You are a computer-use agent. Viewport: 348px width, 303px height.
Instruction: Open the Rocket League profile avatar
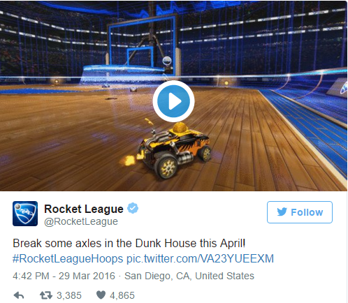pos(25,214)
